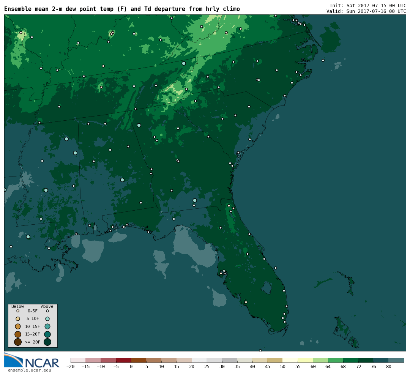Screen dimensions: 410x375
Task: Pick the 0 to 5 brown color bar swatch
Action: [139, 360]
